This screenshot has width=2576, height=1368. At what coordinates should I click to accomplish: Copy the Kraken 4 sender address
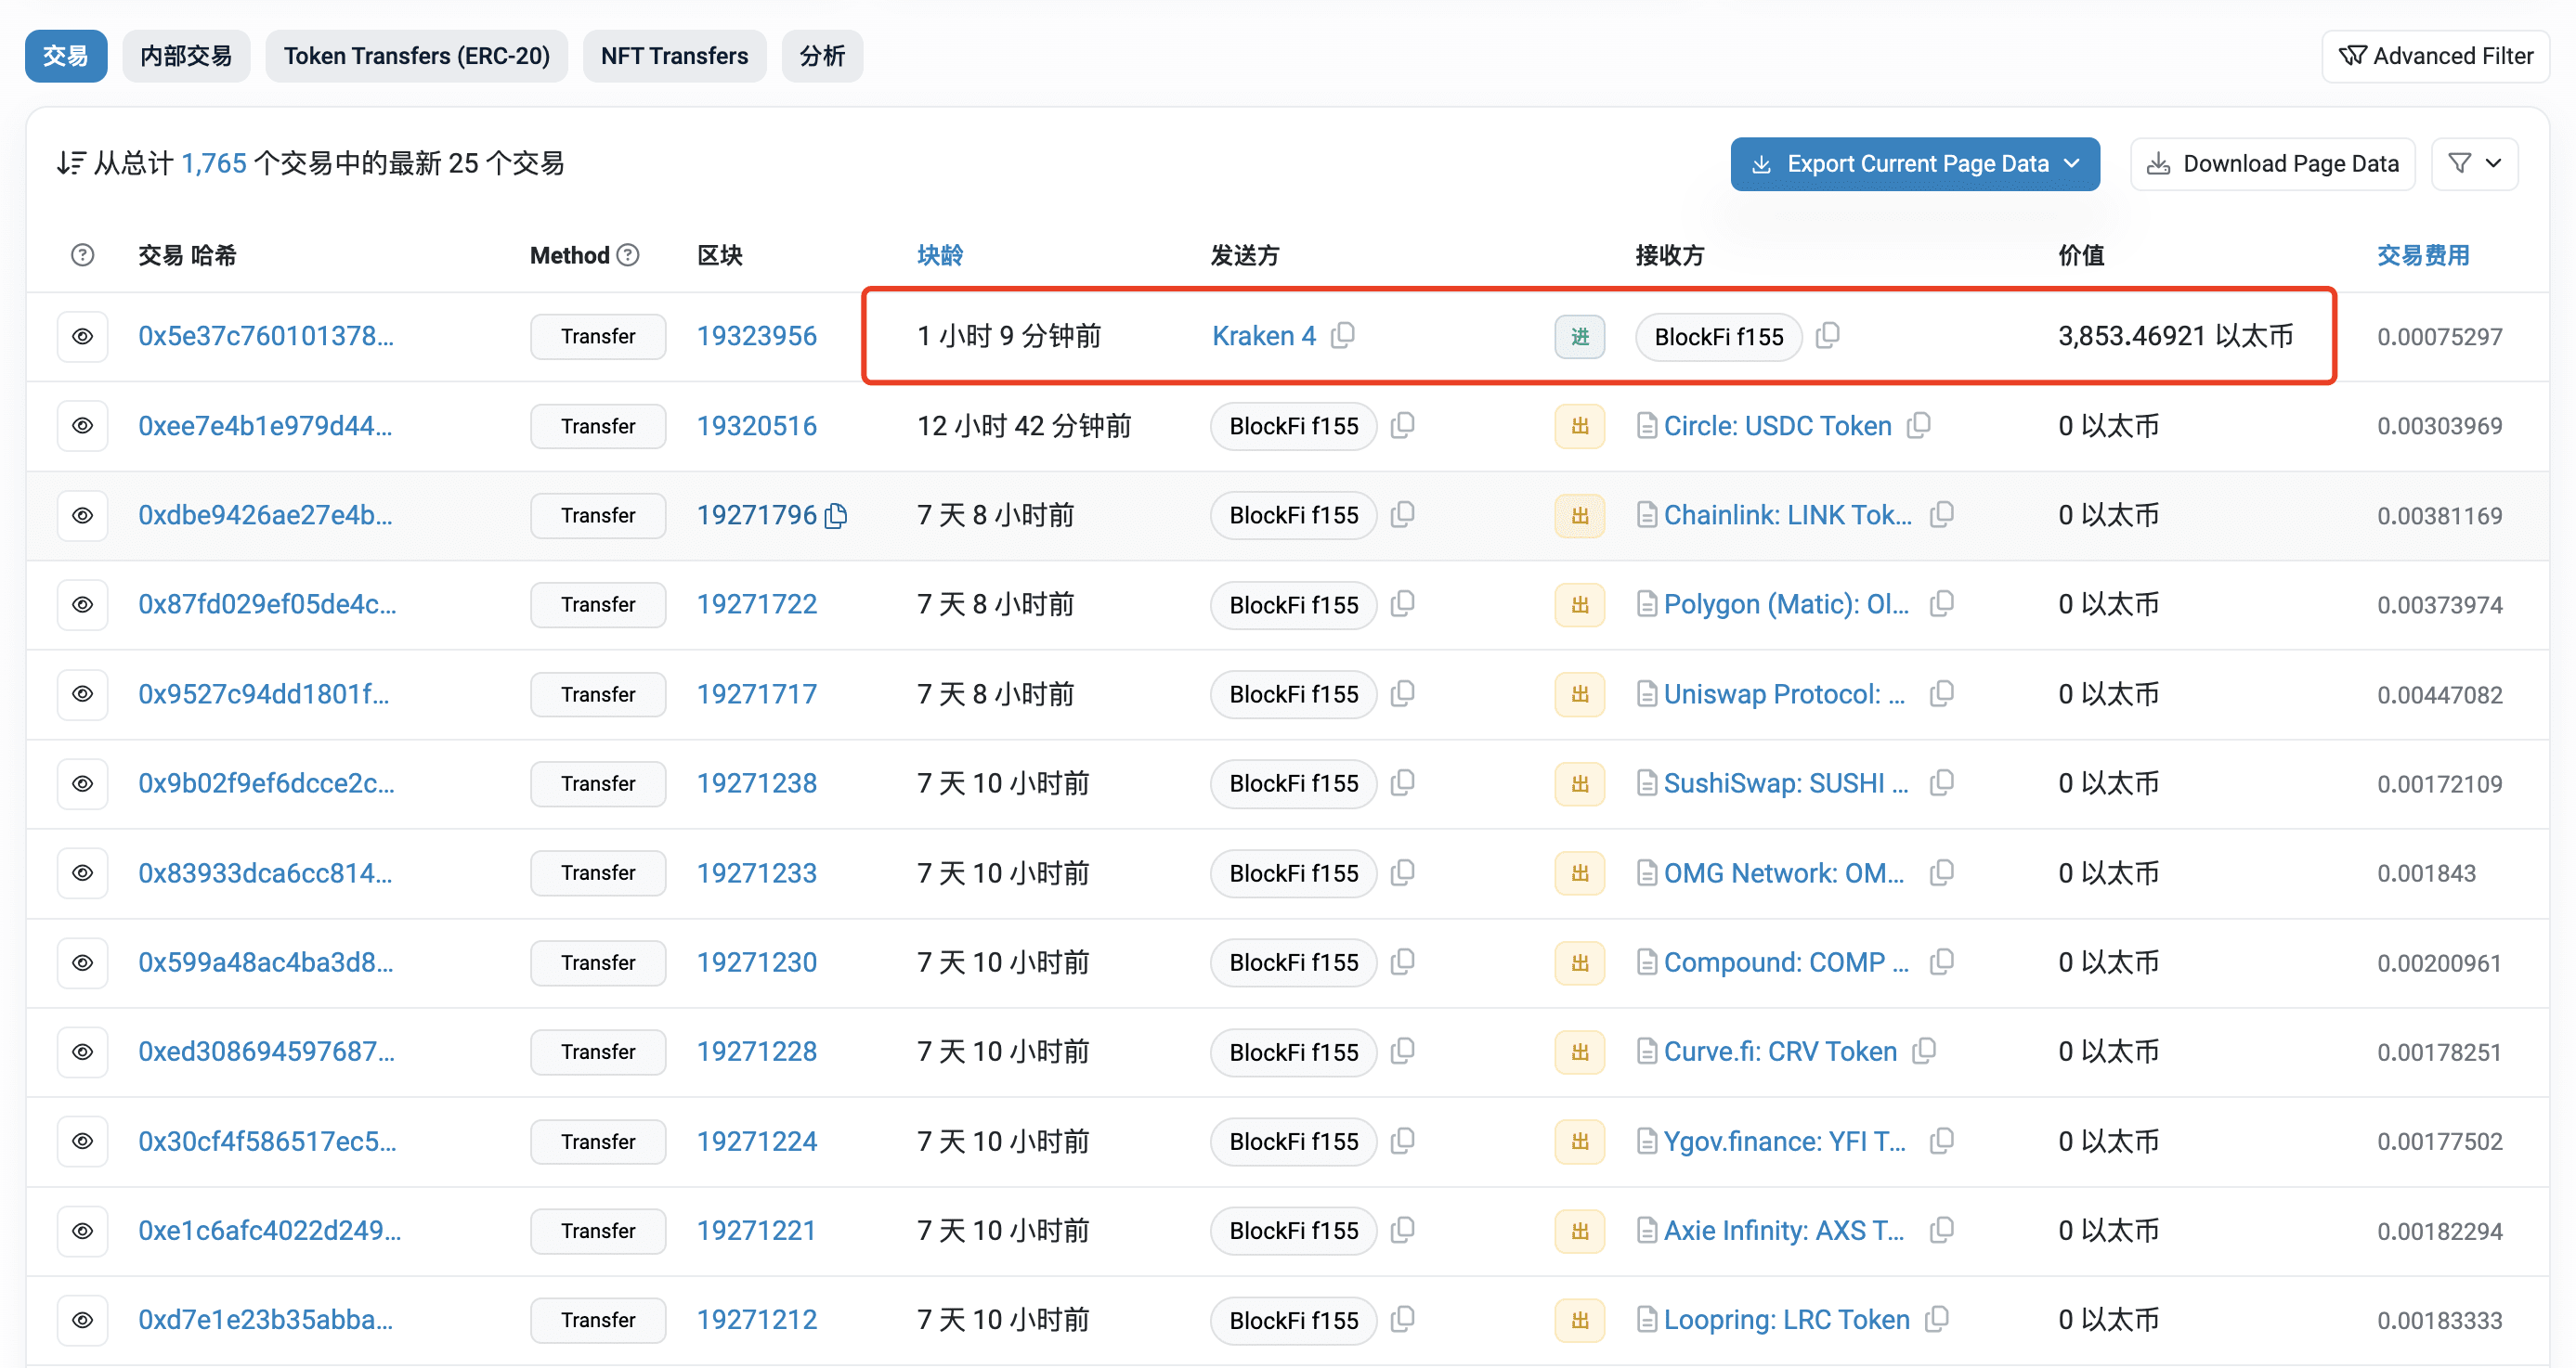pos(1343,336)
